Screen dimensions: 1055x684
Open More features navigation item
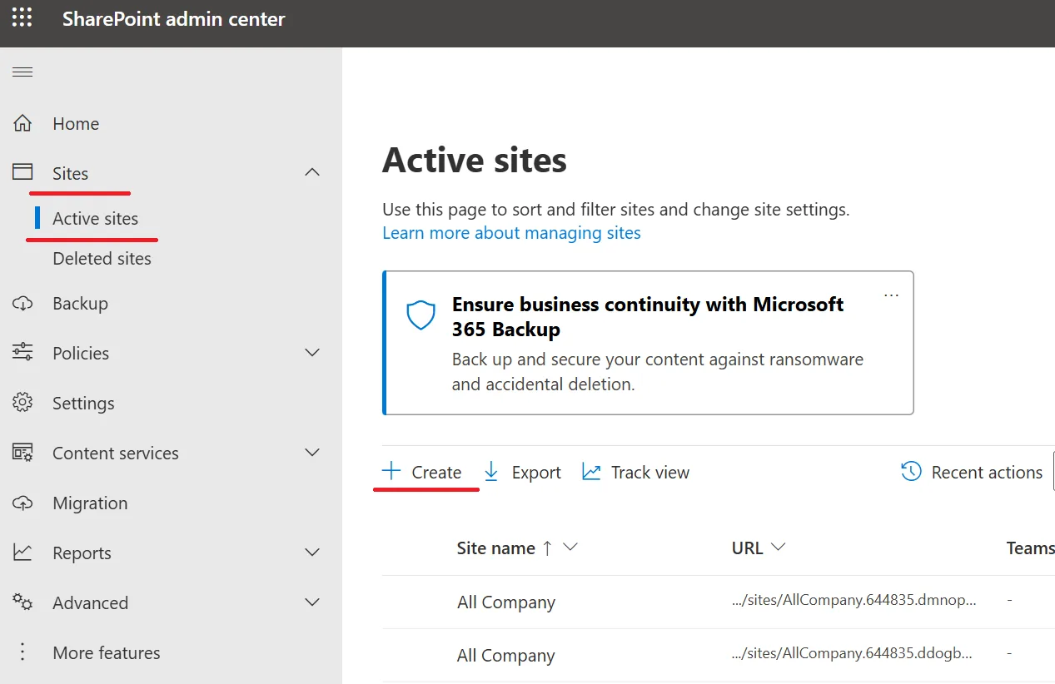107,652
